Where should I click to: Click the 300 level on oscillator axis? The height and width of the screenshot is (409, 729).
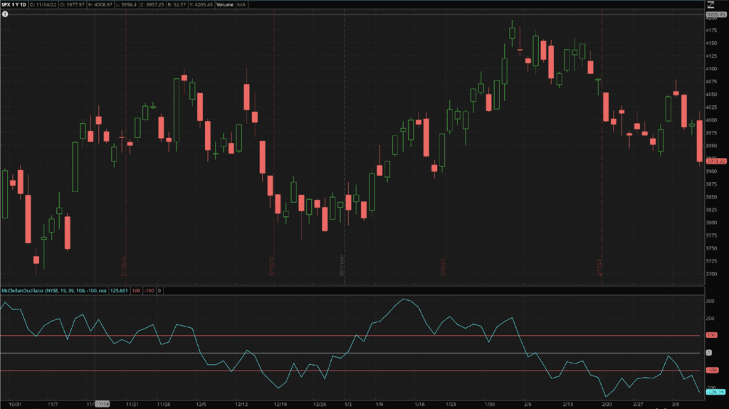[x=710, y=301]
